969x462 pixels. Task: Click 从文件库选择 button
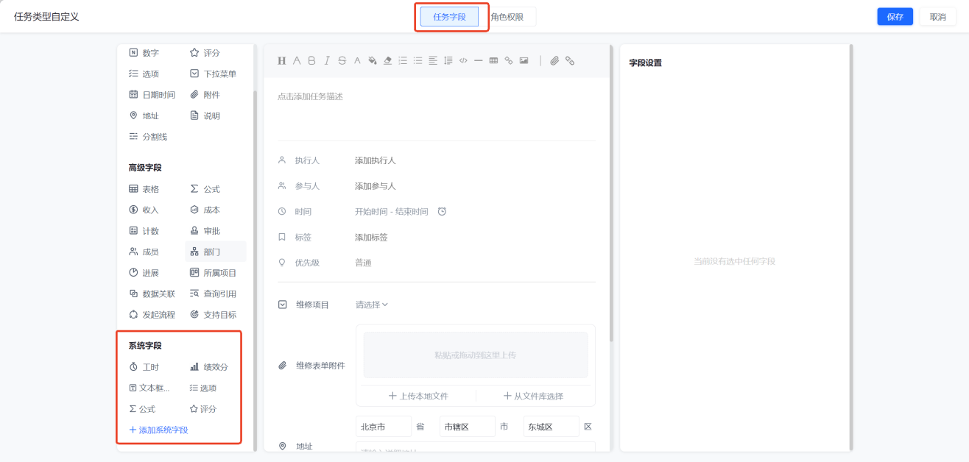tap(533, 396)
